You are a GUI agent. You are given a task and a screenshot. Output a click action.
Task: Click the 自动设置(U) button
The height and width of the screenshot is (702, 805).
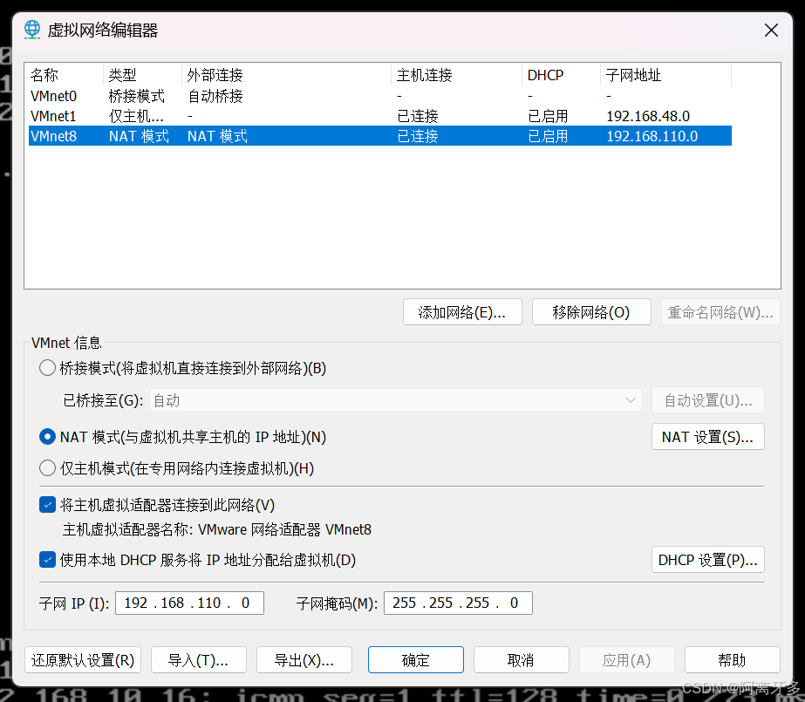pos(708,400)
